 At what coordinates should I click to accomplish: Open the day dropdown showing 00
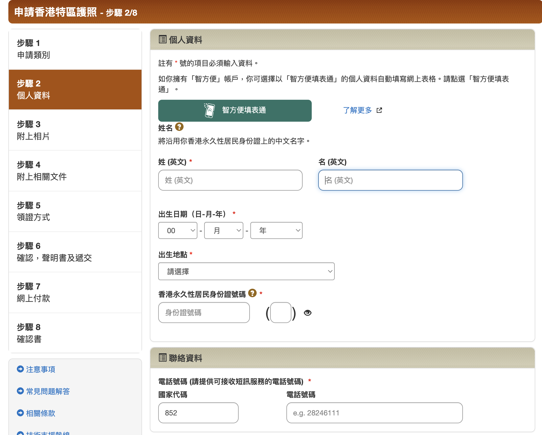point(178,230)
